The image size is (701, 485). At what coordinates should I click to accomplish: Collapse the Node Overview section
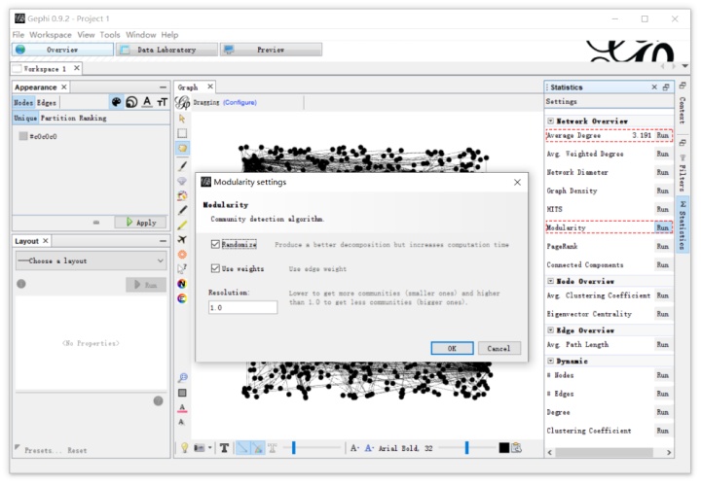[x=551, y=281]
